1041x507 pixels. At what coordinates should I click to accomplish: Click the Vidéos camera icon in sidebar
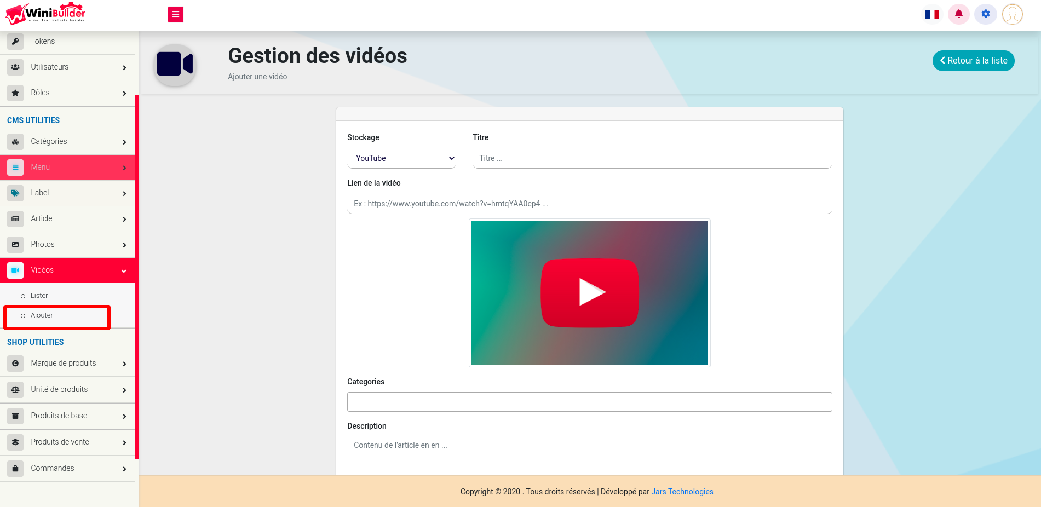pyautogui.click(x=15, y=270)
